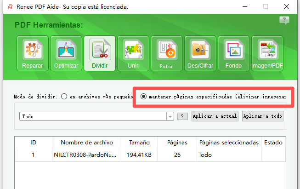300x189 pixels.
Task: Click the 'Aplicar a todo' button
Action: pyautogui.click(x=263, y=116)
